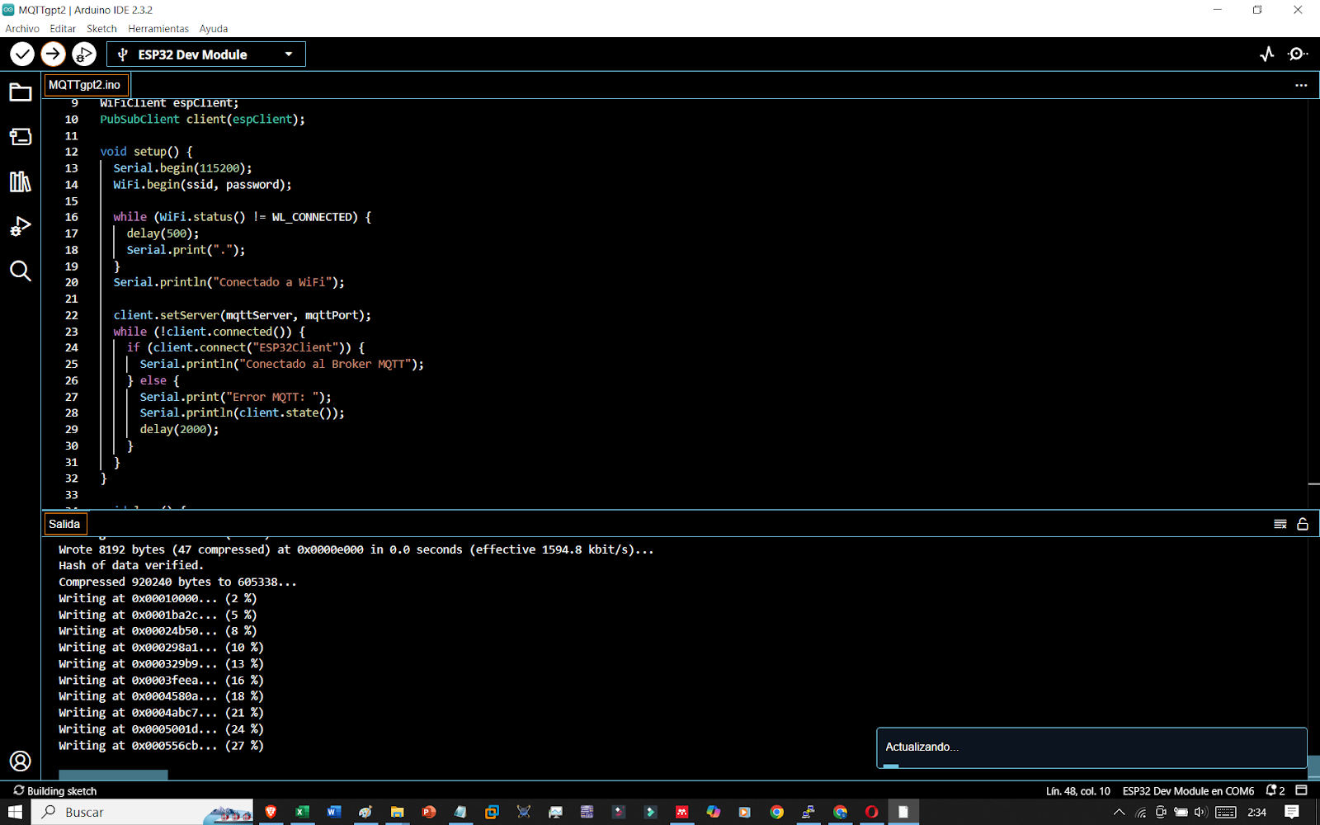The height and width of the screenshot is (825, 1320).
Task: Open the Sketchbook folder panel
Action: coord(21,92)
